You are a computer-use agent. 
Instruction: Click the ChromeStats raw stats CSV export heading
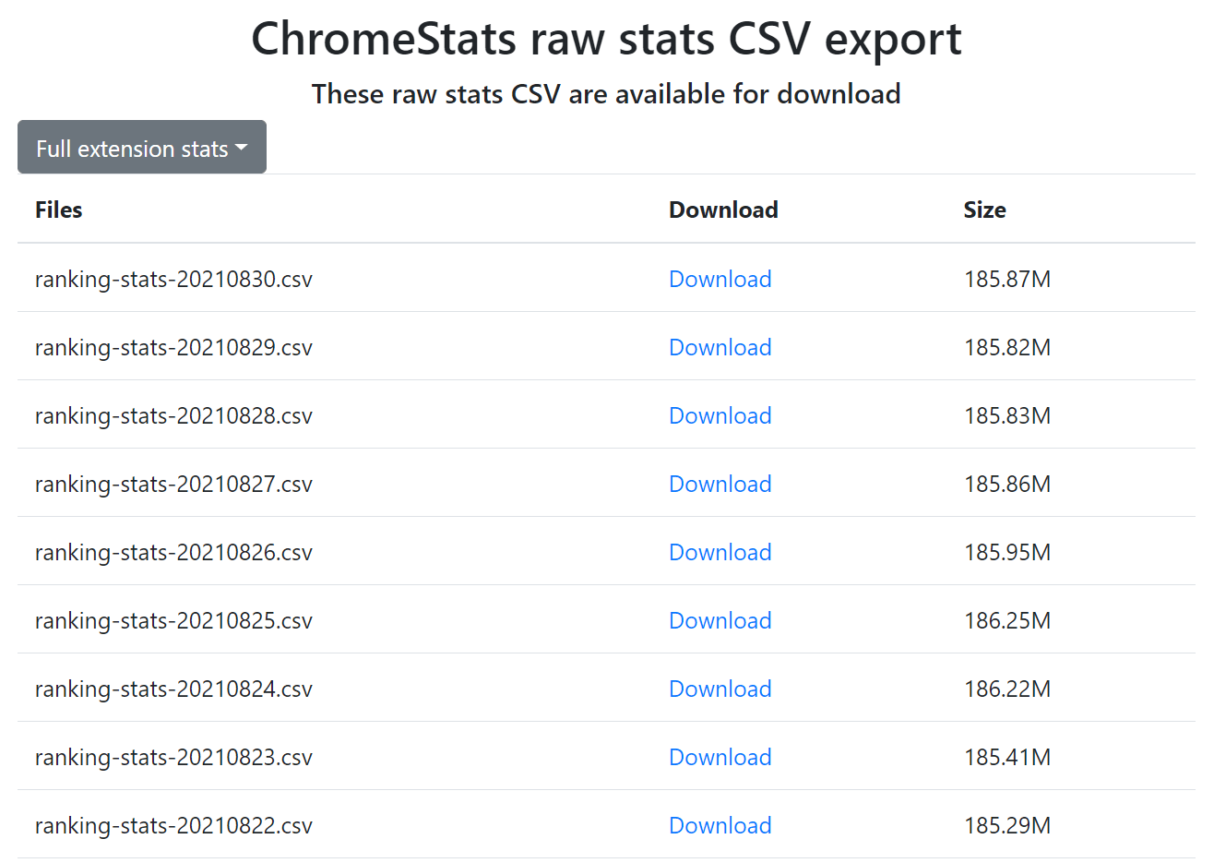point(606,39)
